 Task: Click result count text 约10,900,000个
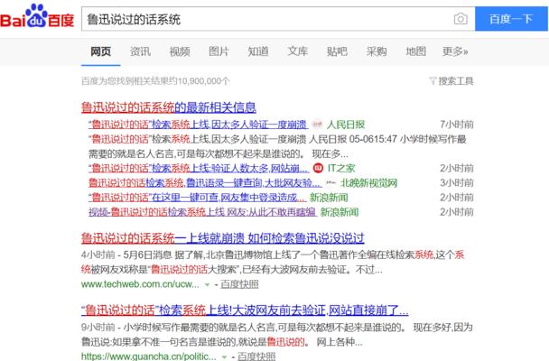click(200, 81)
